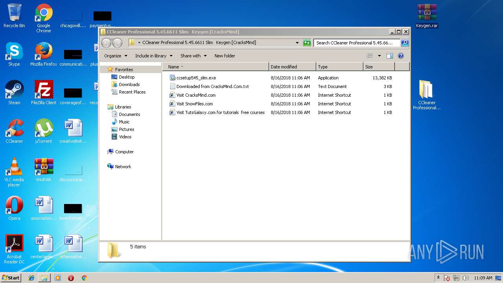Open the VLC media player shortcut
The image size is (503, 283).
tap(14, 173)
